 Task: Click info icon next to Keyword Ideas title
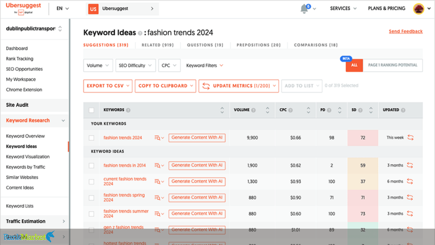(140, 33)
